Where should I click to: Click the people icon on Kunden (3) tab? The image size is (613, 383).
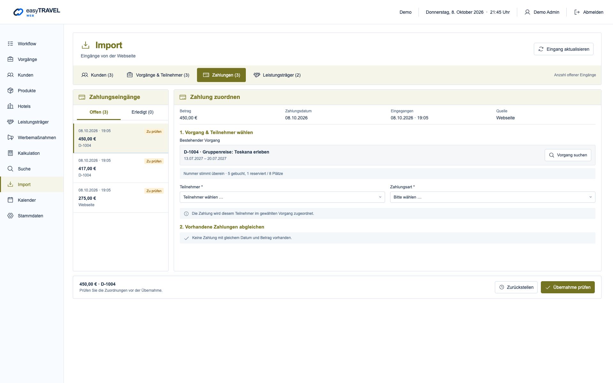pyautogui.click(x=85, y=75)
